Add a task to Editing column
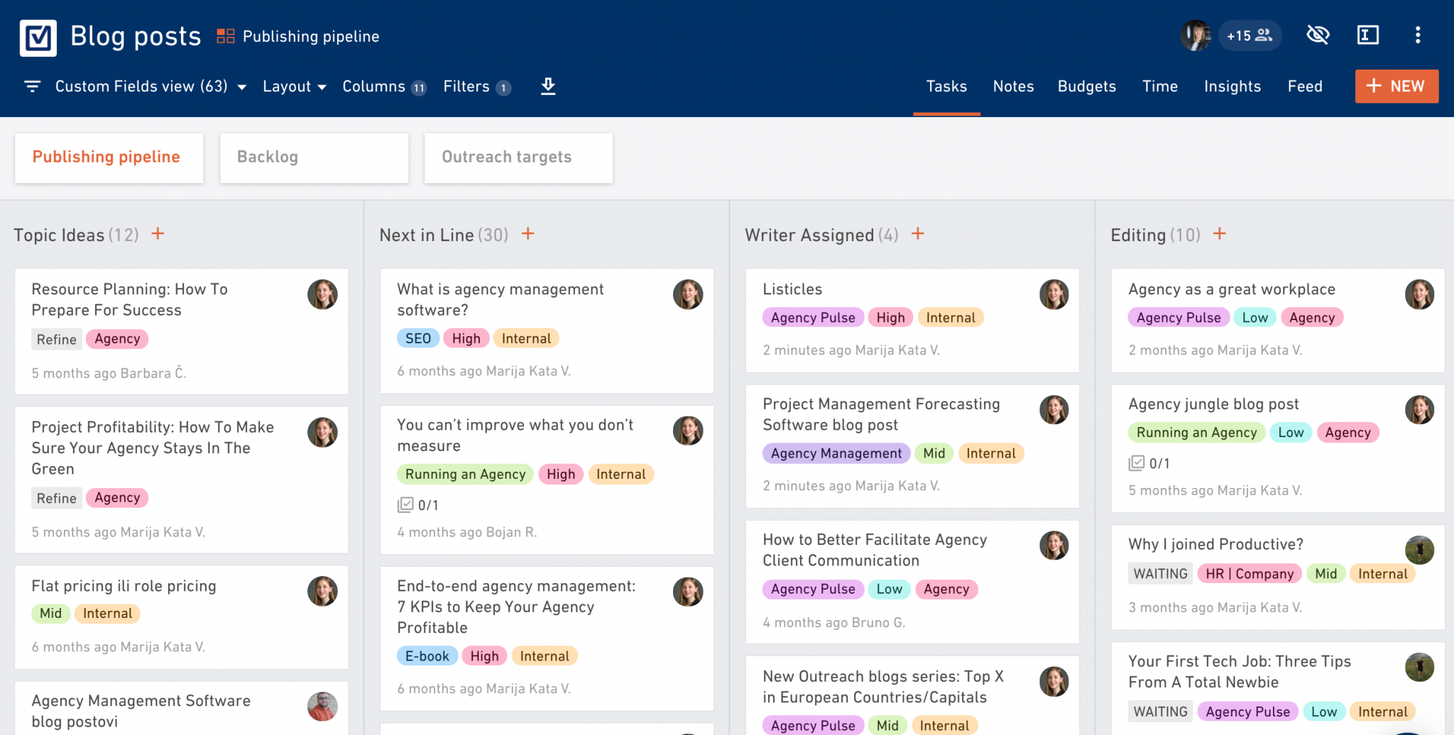This screenshot has width=1454, height=735. point(1220,233)
